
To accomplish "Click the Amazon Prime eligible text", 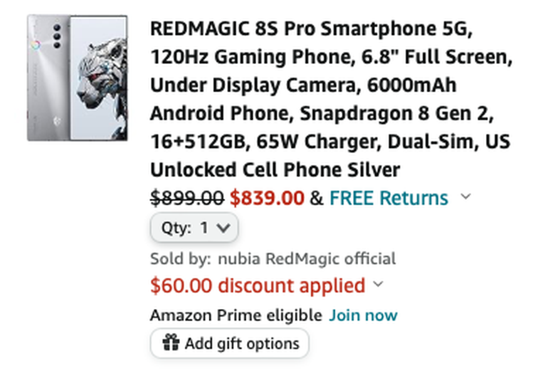I will [x=236, y=315].
